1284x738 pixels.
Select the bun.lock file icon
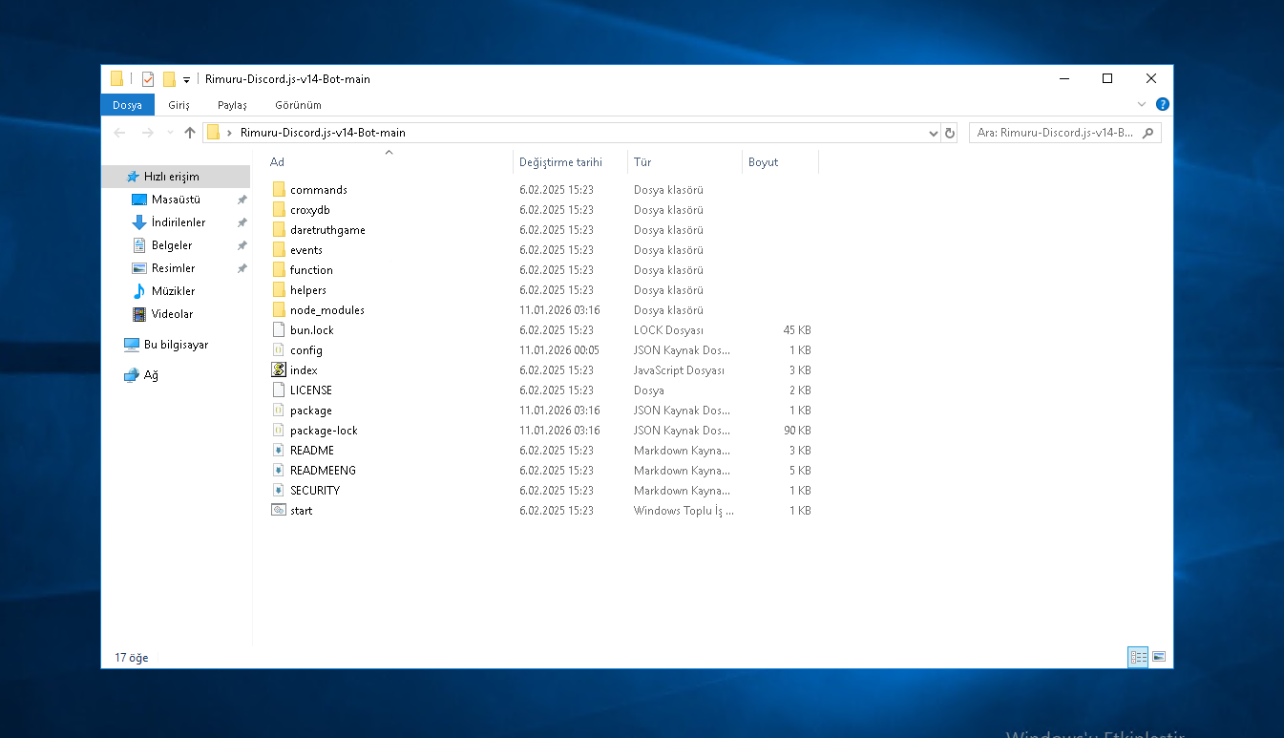(279, 330)
